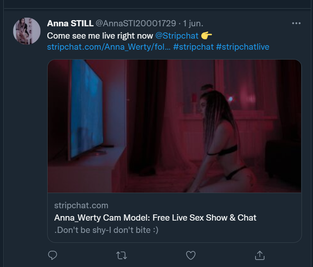Click the link card preview image
Viewport: 313px width, 267px height.
pyautogui.click(x=174, y=126)
